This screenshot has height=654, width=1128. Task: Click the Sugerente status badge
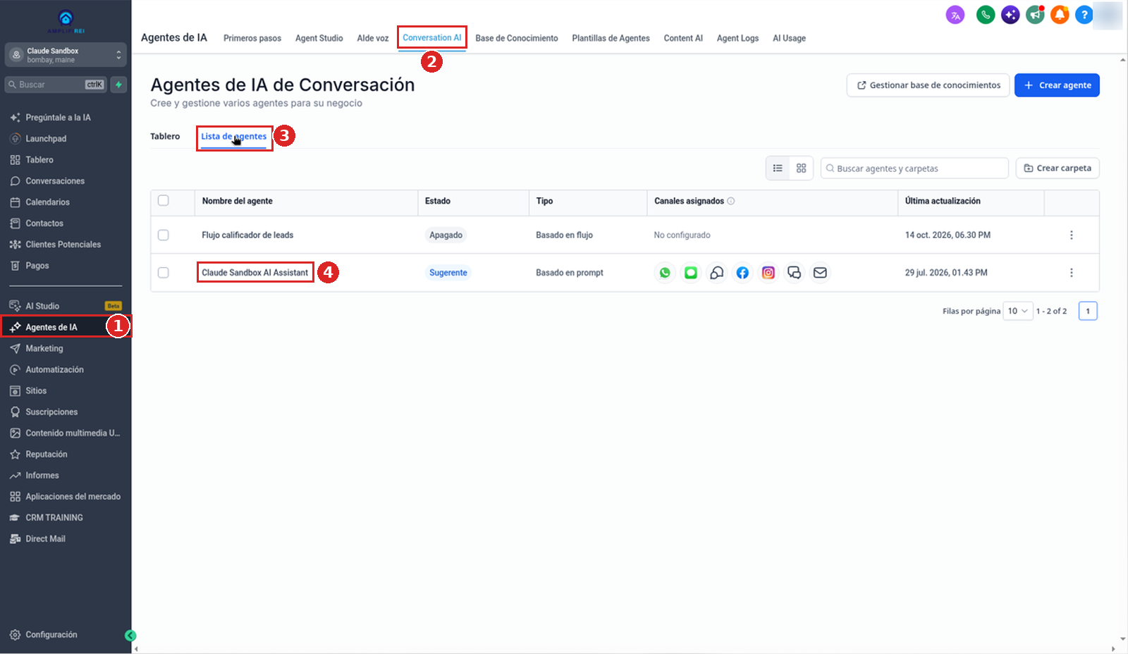448,273
